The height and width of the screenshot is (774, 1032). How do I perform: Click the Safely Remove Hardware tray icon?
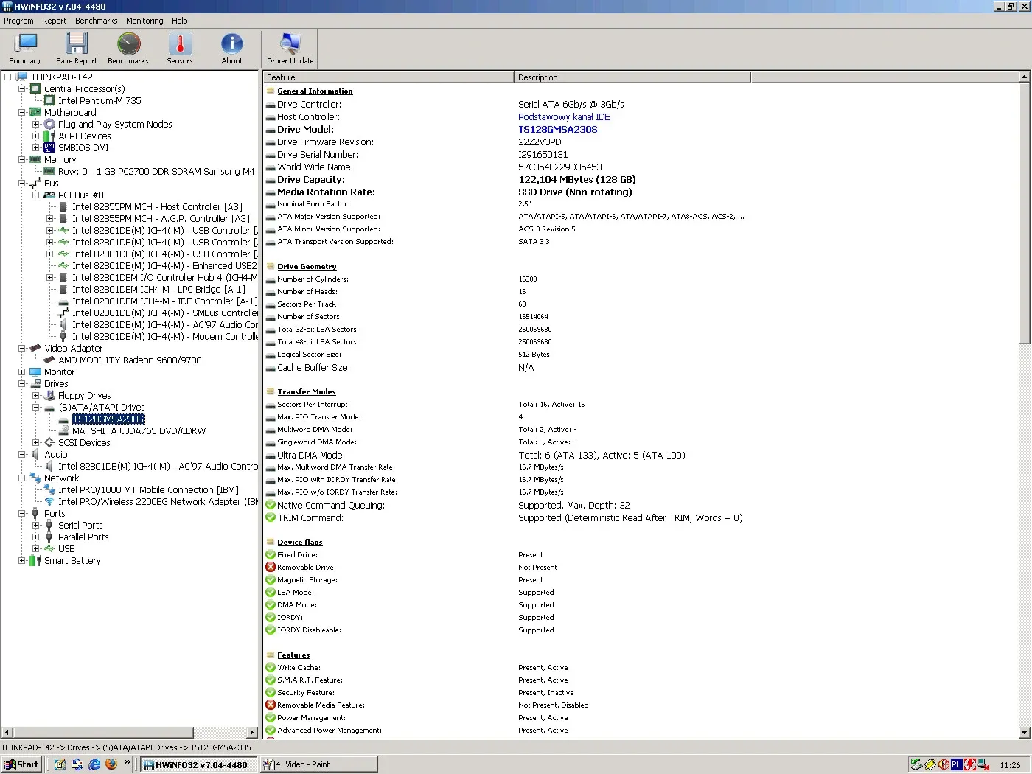(x=916, y=764)
